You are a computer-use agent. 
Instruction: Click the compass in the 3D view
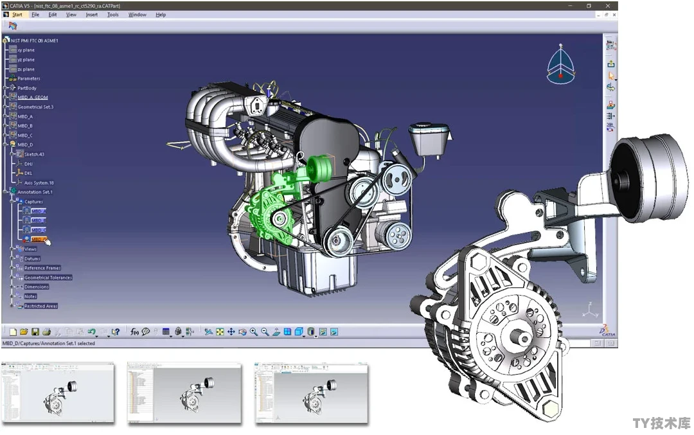pos(561,65)
